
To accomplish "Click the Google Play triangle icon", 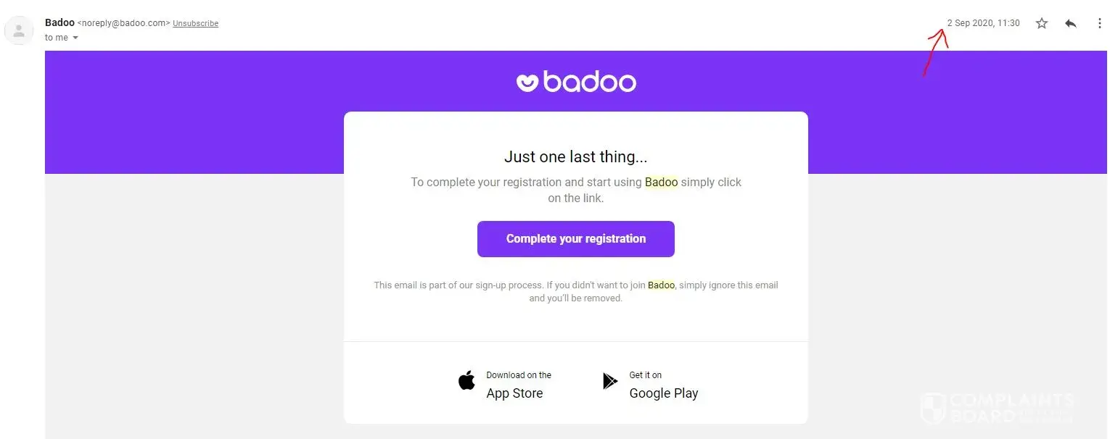I will pyautogui.click(x=609, y=381).
